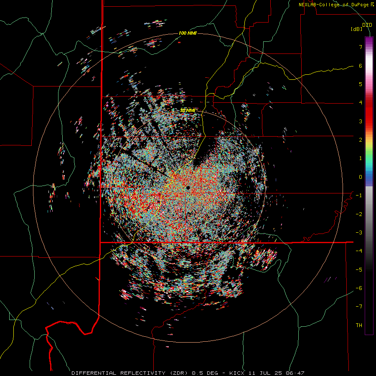Select the 0 dB tick label on scale
The width and height of the screenshot is (376, 376).
click(x=361, y=177)
